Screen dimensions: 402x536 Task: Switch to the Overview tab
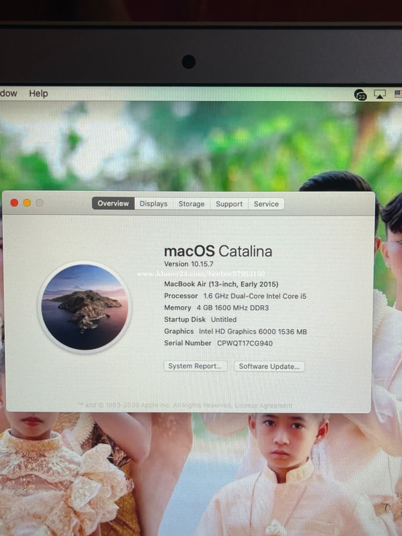113,203
